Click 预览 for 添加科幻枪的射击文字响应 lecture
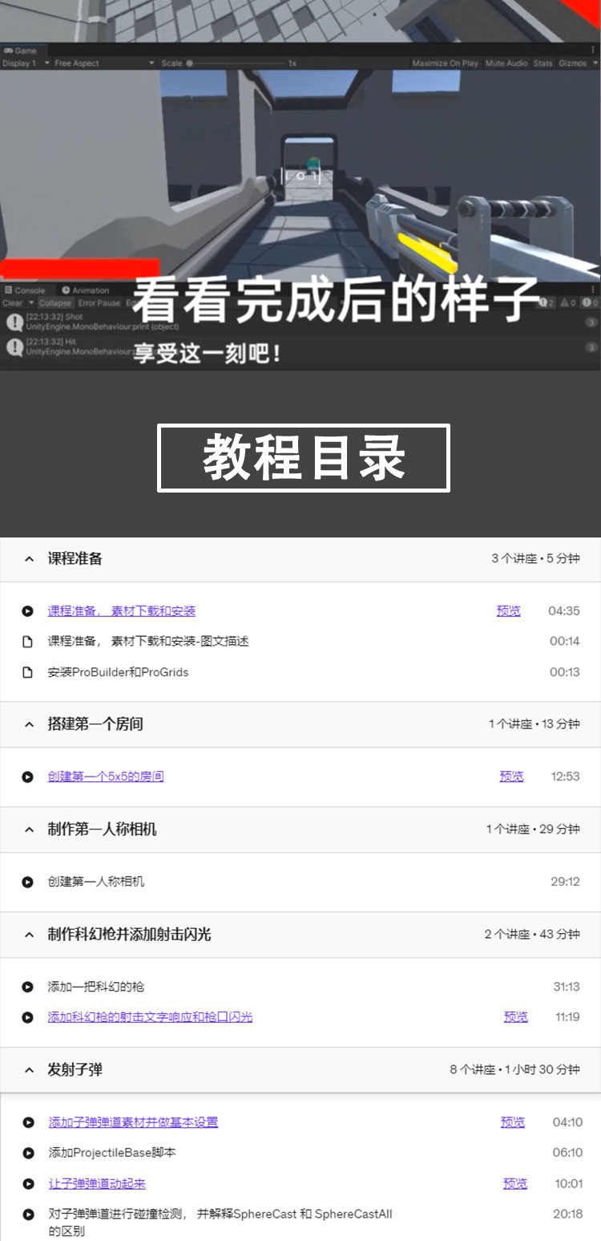This screenshot has width=601, height=1241. pyautogui.click(x=516, y=1017)
